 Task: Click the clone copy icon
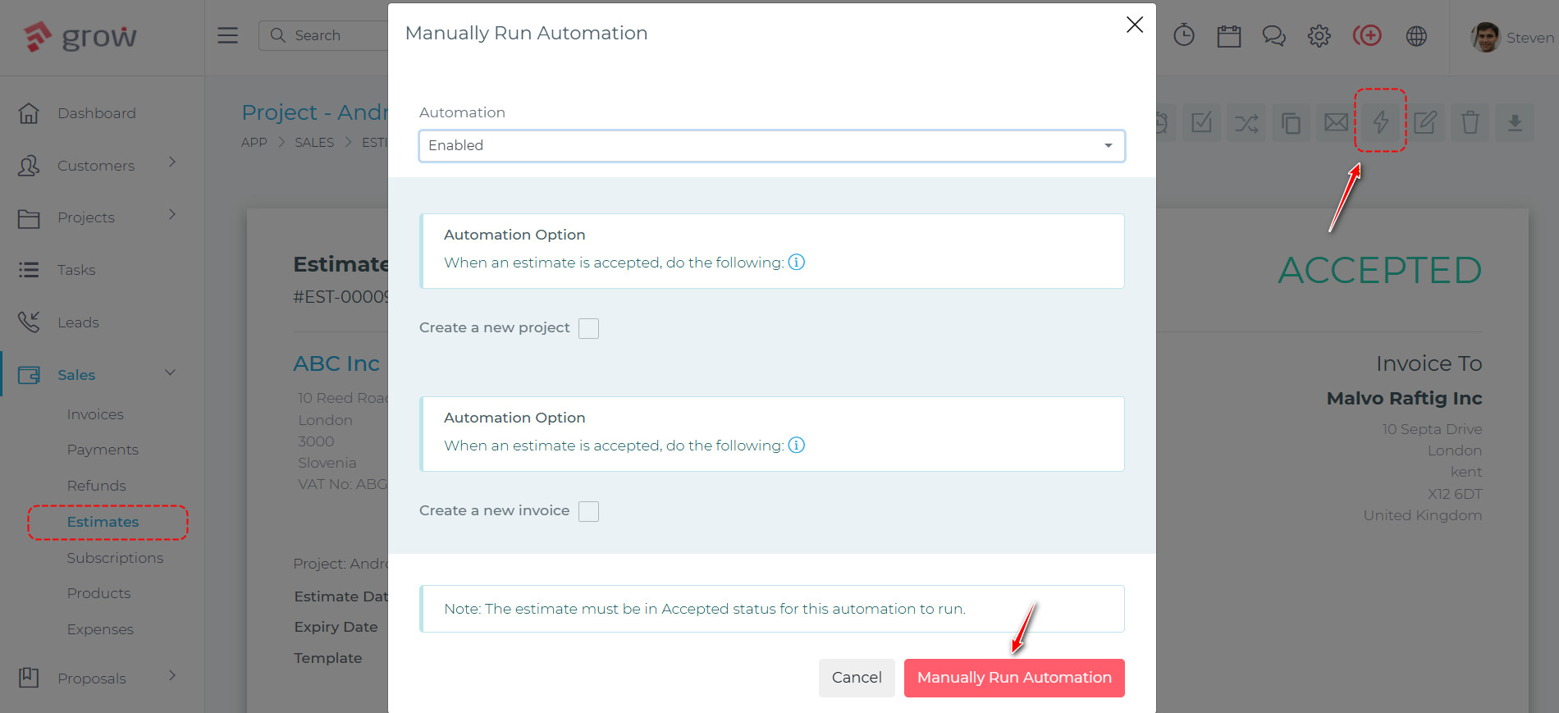pos(1291,123)
